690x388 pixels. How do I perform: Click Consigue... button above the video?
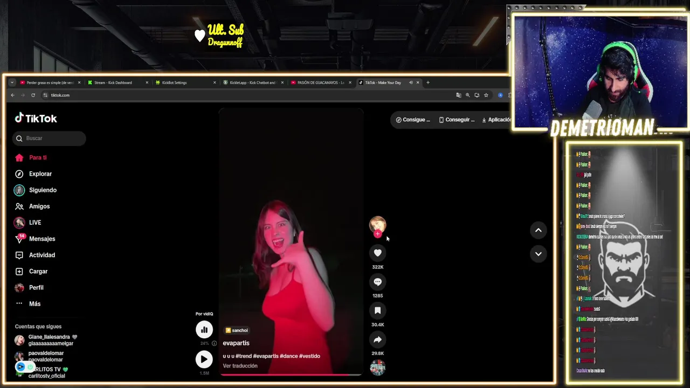(x=413, y=120)
